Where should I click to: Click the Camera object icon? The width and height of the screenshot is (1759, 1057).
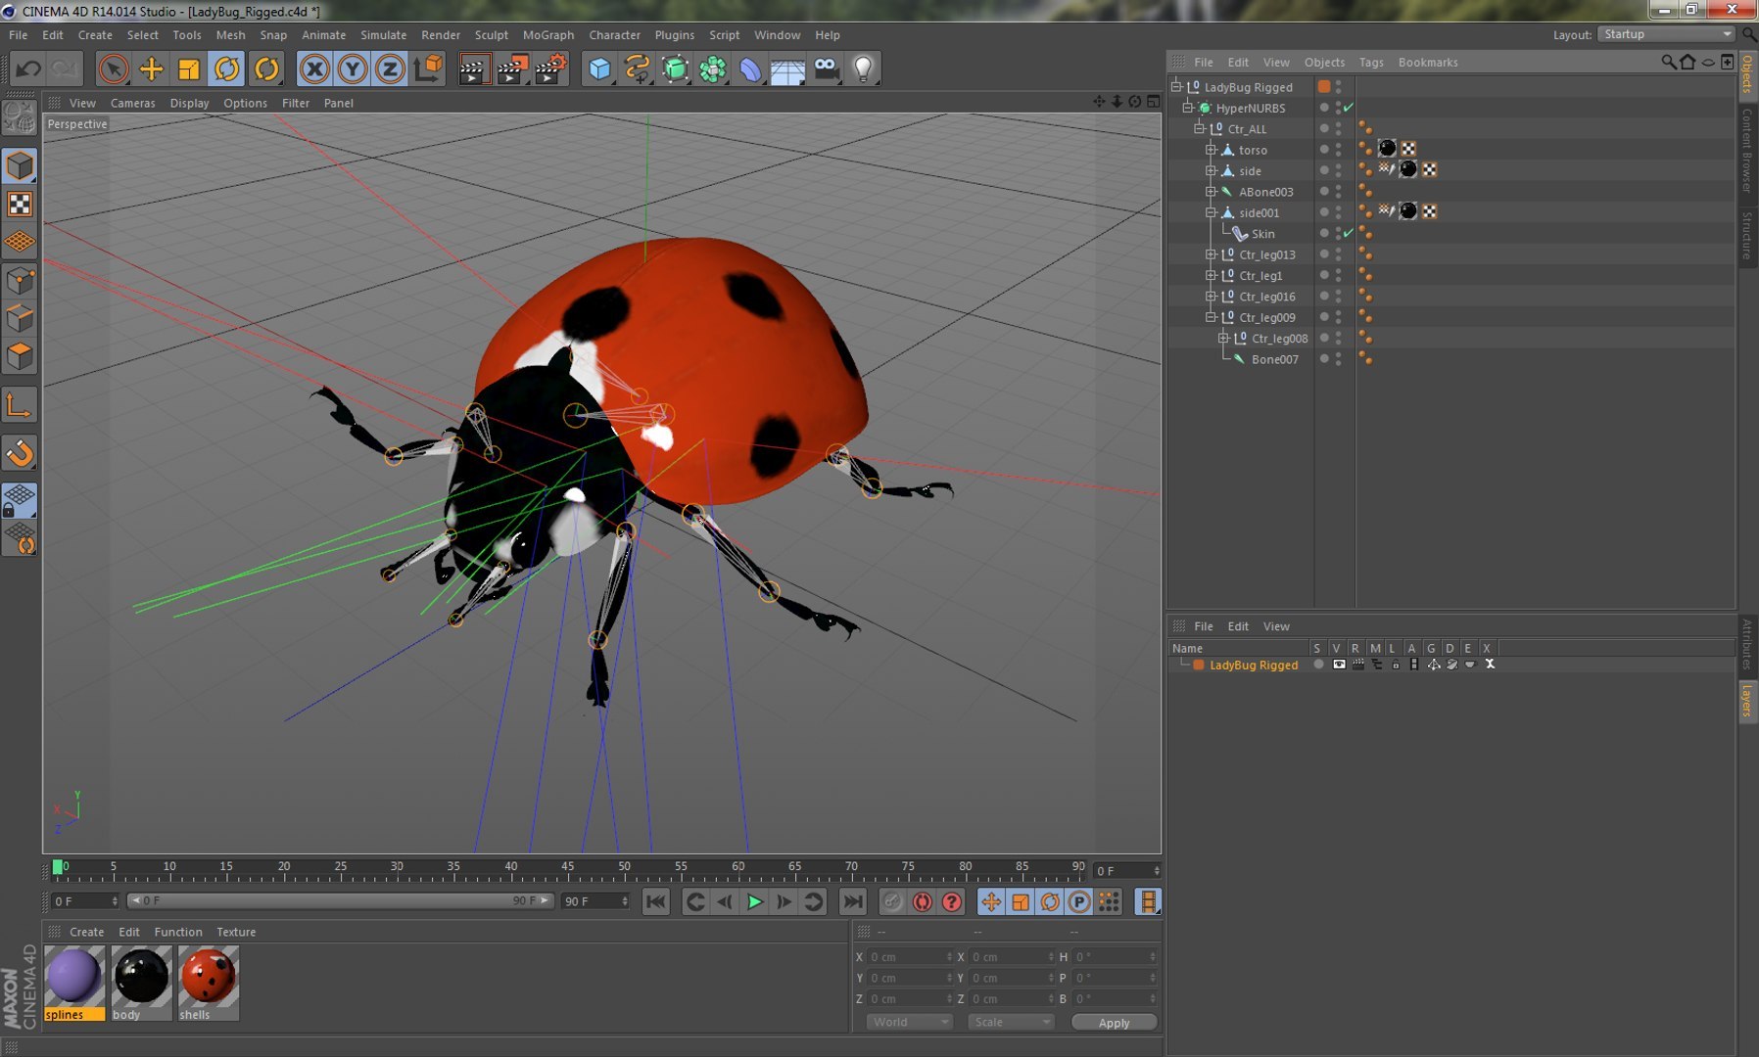point(827,69)
